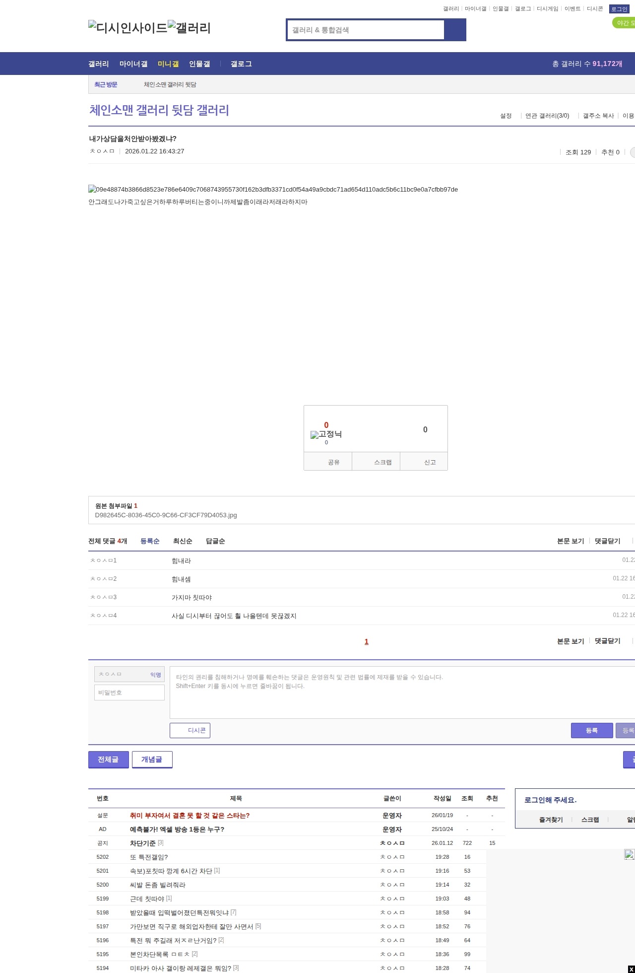The image size is (635, 973).
Task: Click the DCInside logo image
Action: (x=127, y=28)
